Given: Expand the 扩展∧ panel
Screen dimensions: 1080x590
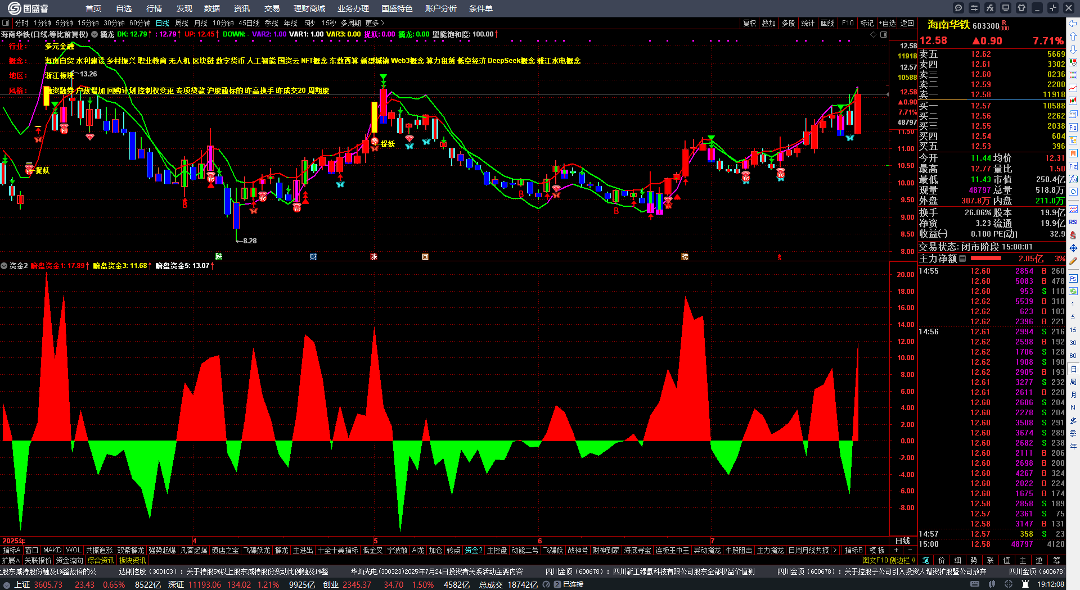Looking at the screenshot, I should (x=11, y=560).
